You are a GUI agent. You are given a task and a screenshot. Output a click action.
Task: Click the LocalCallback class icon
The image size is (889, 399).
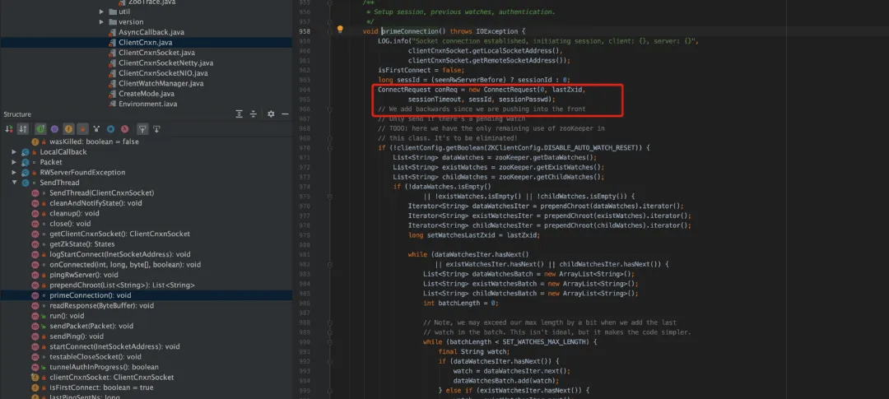pyautogui.click(x=25, y=152)
